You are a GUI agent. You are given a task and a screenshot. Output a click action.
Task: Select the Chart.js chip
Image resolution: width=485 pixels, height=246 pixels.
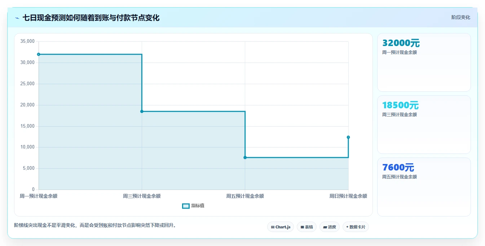pyautogui.click(x=281, y=227)
